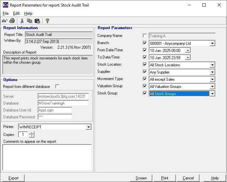The height and width of the screenshot is (182, 227).
Task: Uncheck the Stock Group checkbox
Action: [145, 93]
